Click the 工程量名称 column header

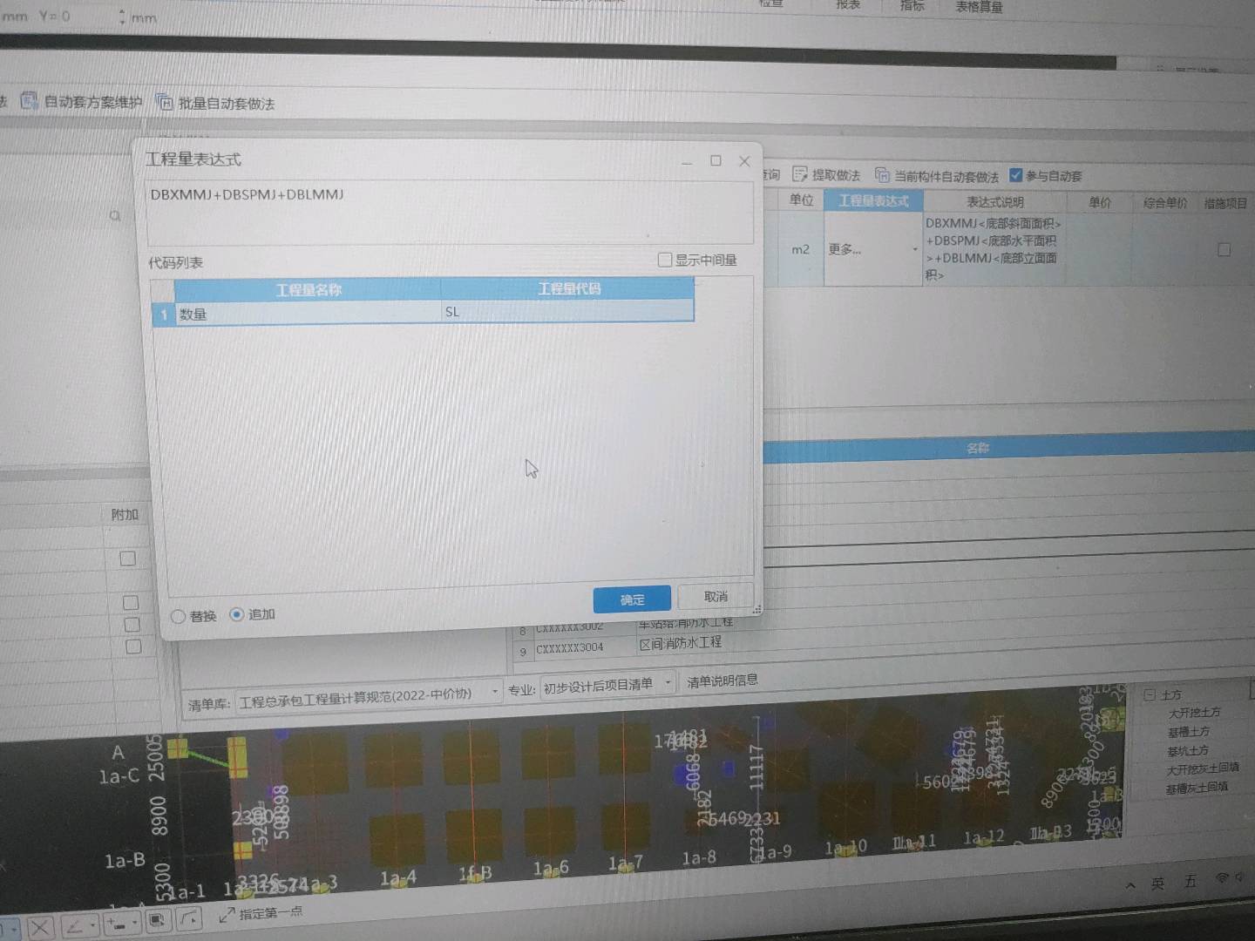tap(308, 289)
